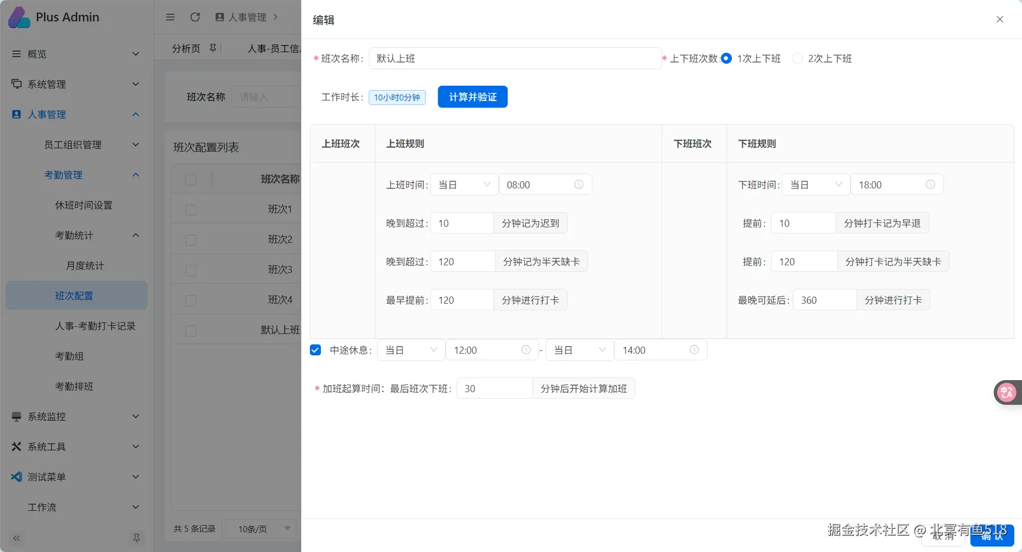
Task: Click the 10小时0分钟 work duration tag
Action: click(397, 97)
